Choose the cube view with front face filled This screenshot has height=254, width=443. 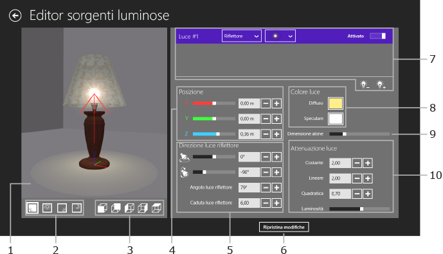[102, 208]
